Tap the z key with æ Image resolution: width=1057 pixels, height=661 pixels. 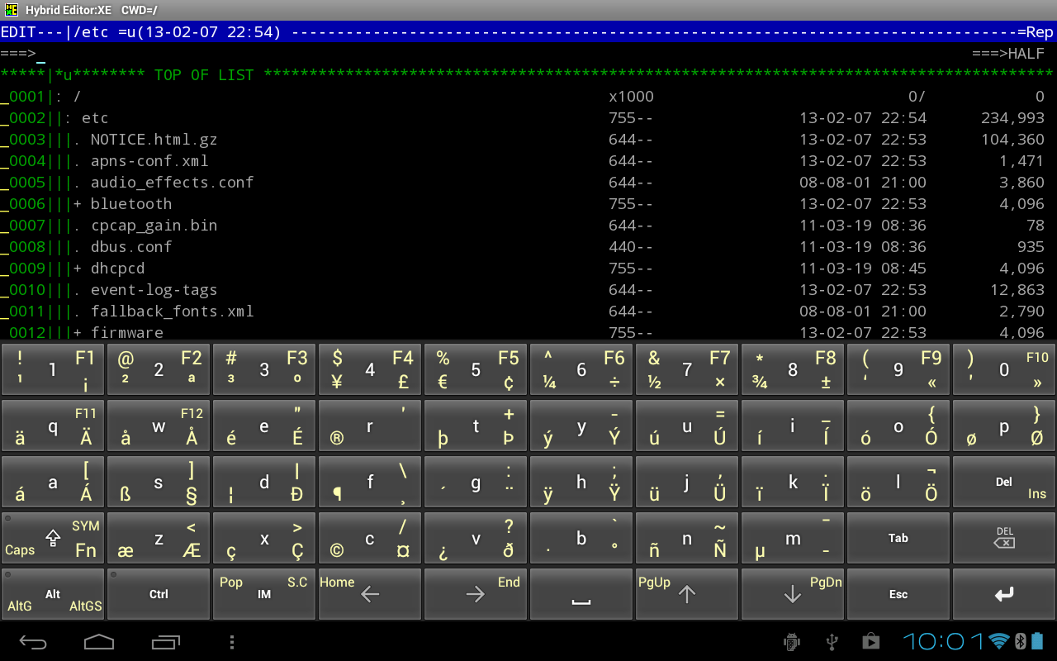159,538
